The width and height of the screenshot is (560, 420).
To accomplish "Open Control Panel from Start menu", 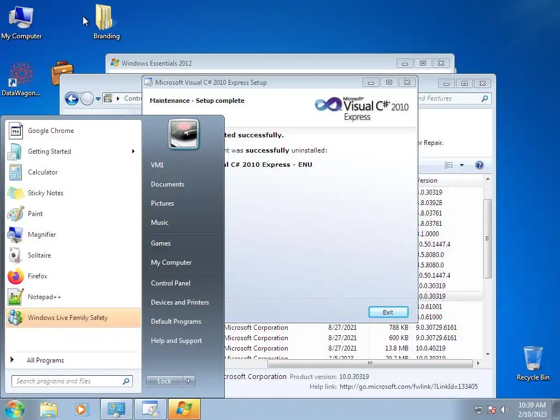I will (x=171, y=283).
